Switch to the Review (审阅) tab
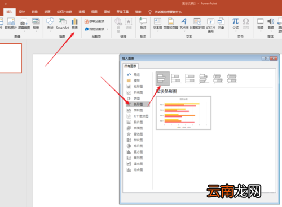The image size is (282, 207). 82,12
